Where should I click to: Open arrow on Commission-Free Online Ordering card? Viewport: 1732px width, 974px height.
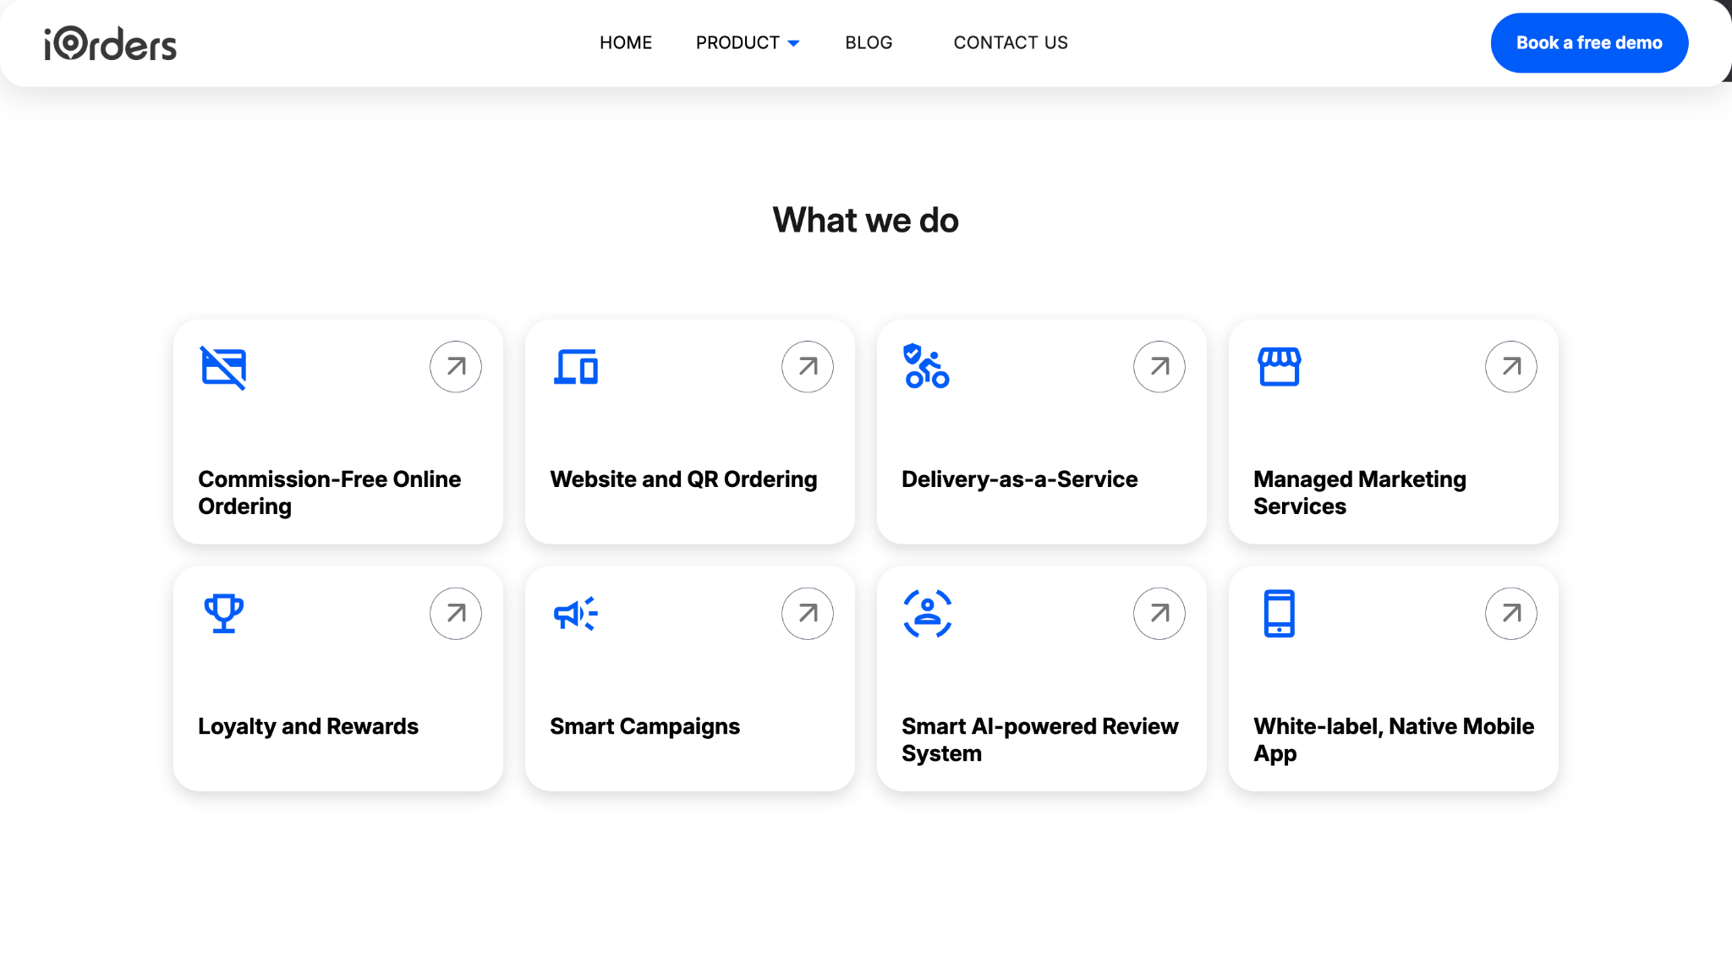click(456, 367)
